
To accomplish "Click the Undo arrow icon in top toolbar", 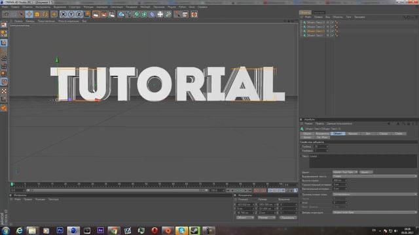I will tap(7, 14).
